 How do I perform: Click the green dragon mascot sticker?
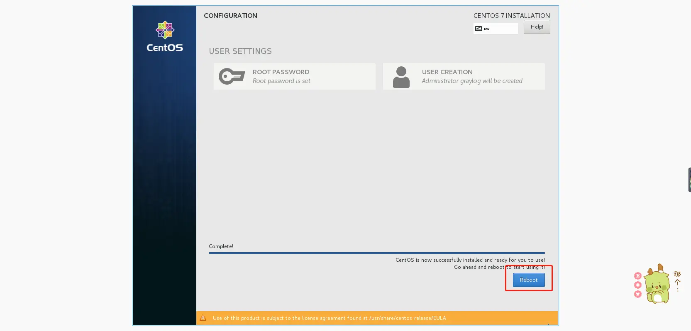(x=657, y=284)
